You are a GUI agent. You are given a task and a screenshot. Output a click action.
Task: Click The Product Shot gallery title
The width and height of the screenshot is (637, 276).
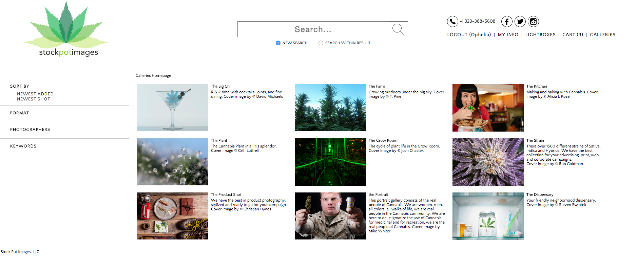coord(226,194)
